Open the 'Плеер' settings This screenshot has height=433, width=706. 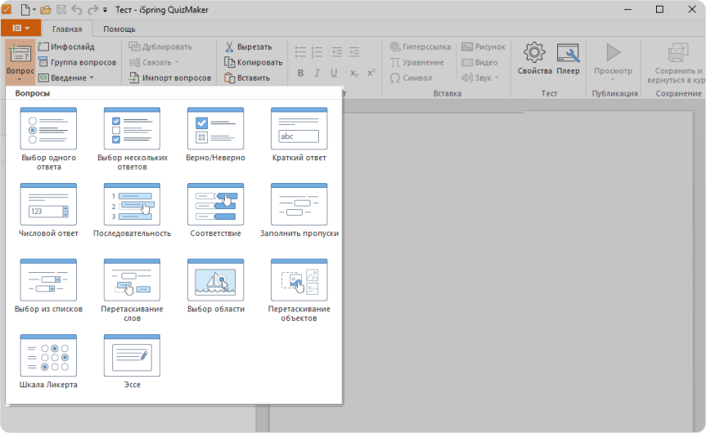pos(568,59)
